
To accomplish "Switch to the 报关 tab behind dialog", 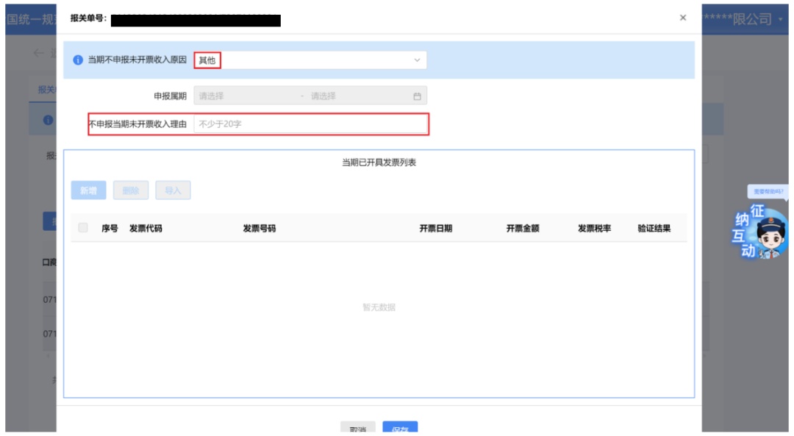I will click(x=46, y=90).
